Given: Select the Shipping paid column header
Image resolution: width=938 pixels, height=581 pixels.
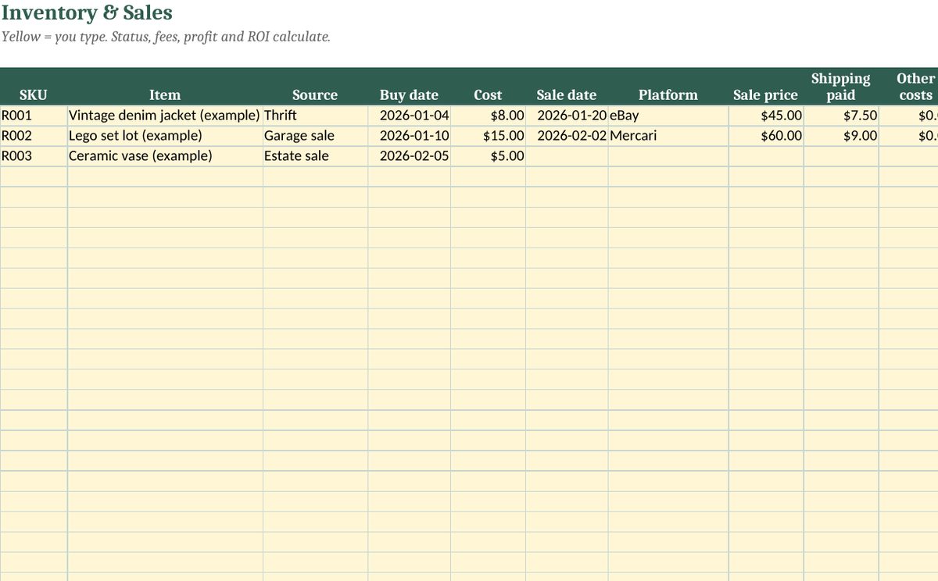Looking at the screenshot, I should 841,87.
